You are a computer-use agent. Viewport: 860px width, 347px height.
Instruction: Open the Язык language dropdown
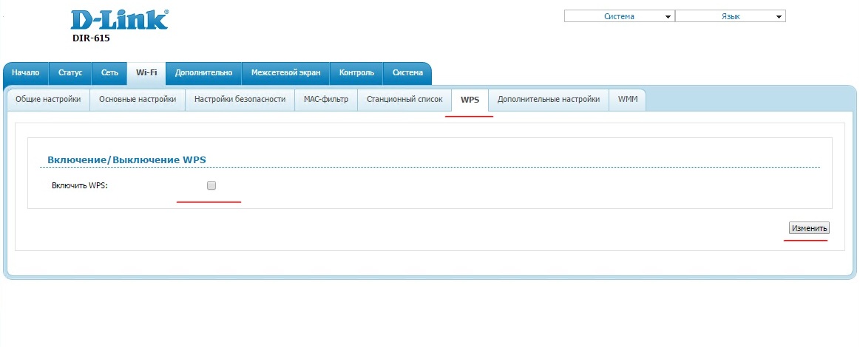pyautogui.click(x=731, y=17)
